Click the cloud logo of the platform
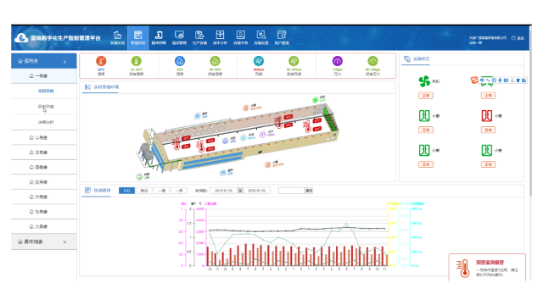The height and width of the screenshot is (305, 543). pos(21,38)
